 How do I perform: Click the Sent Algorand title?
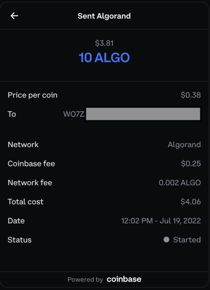[x=104, y=16]
